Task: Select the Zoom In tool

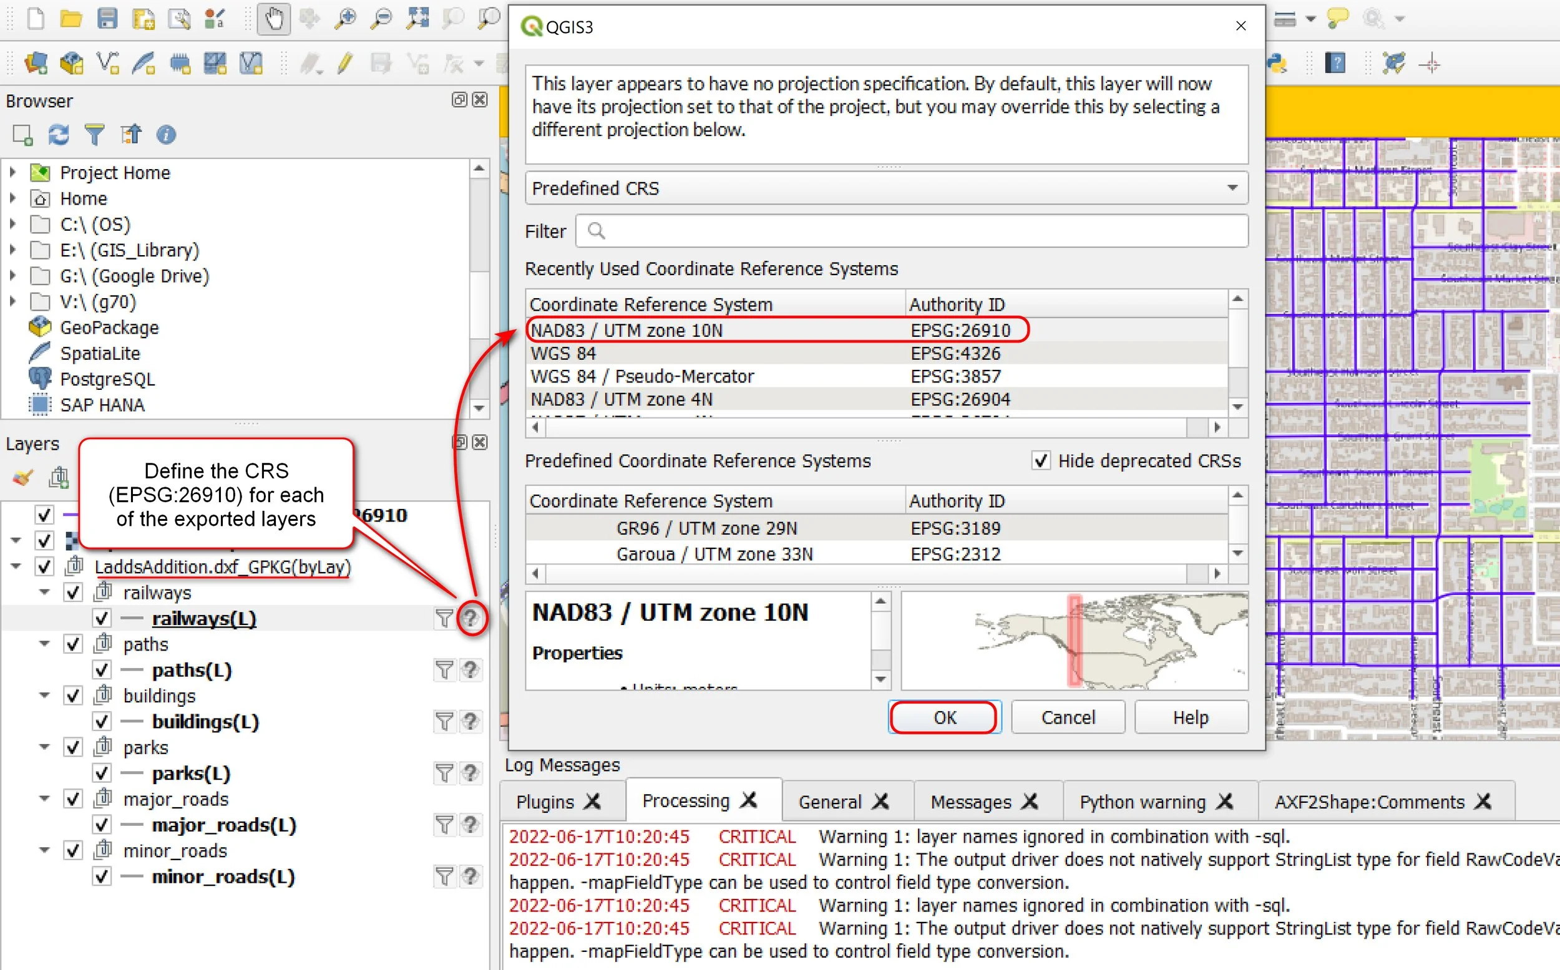Action: point(346,19)
